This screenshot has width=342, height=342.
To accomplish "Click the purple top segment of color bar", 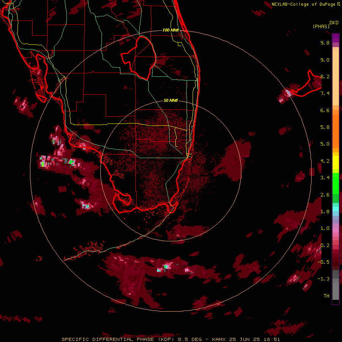I will (336, 38).
